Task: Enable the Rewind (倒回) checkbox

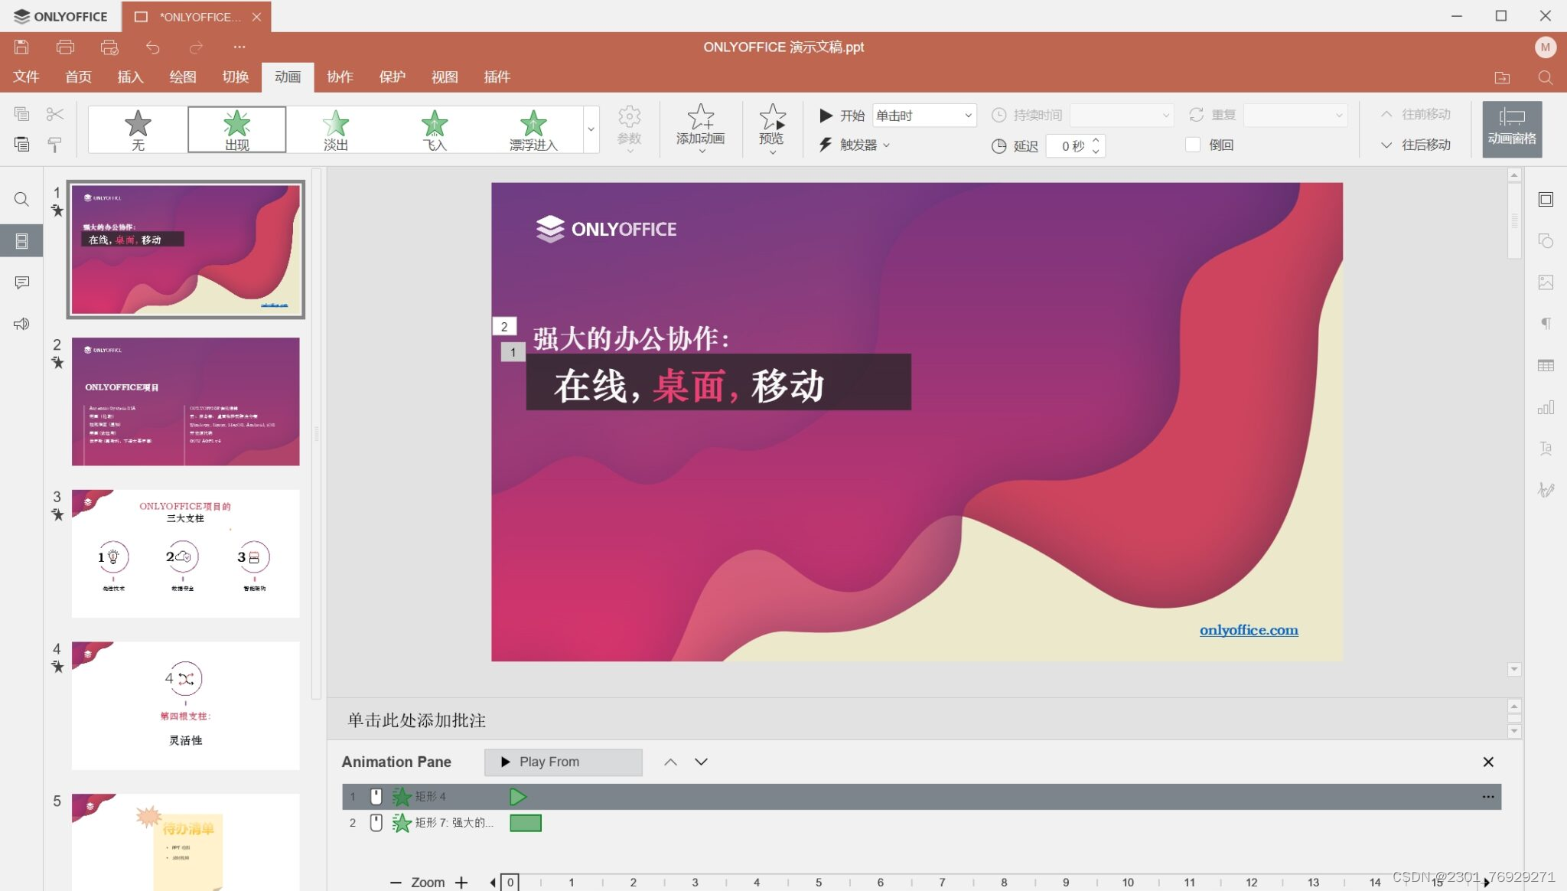Action: [1193, 145]
